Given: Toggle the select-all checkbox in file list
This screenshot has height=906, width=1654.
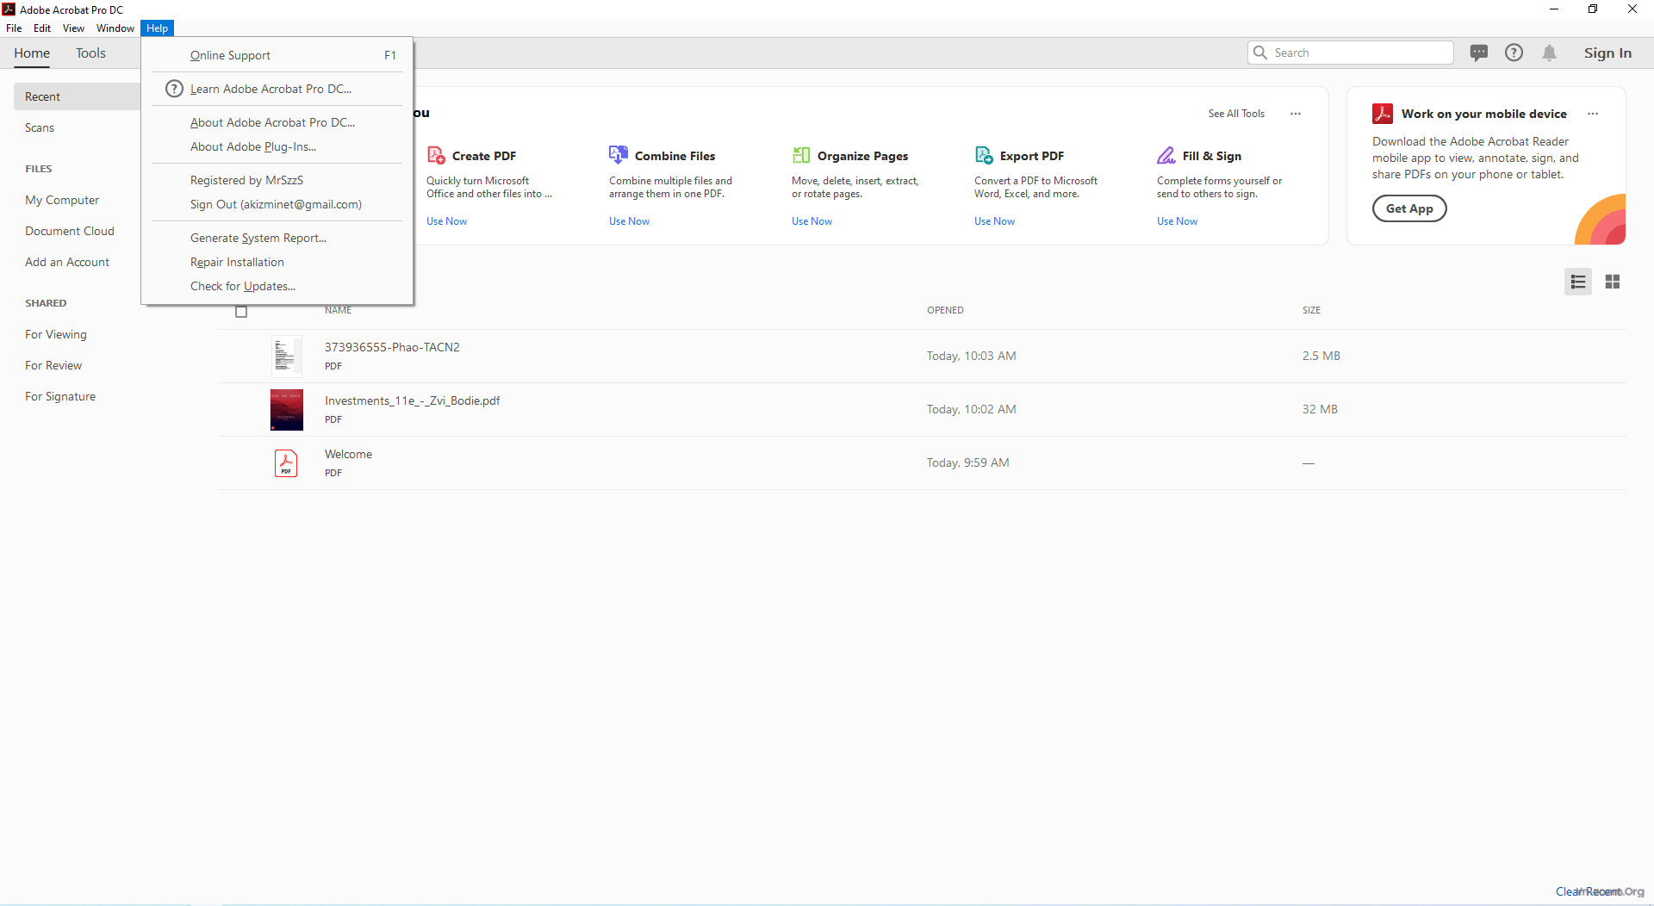Looking at the screenshot, I should [x=241, y=312].
